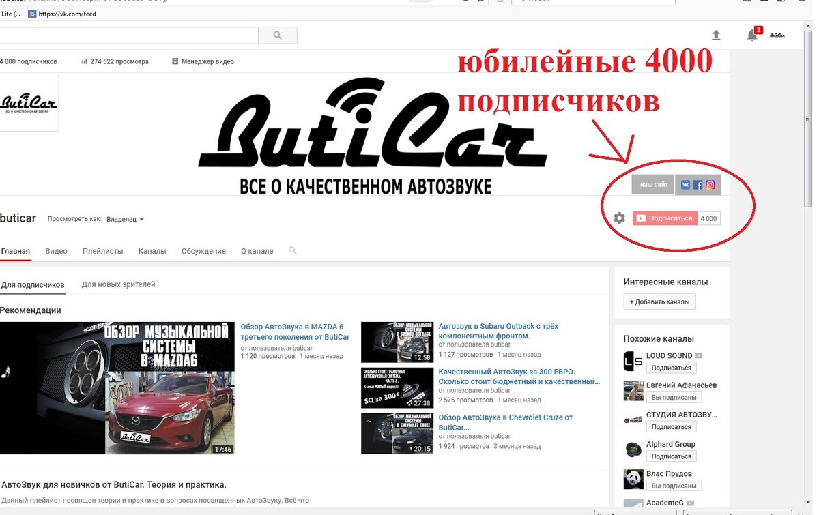819x515 pixels.
Task: Open the Влас Прудов channel name link
Action: (669, 473)
